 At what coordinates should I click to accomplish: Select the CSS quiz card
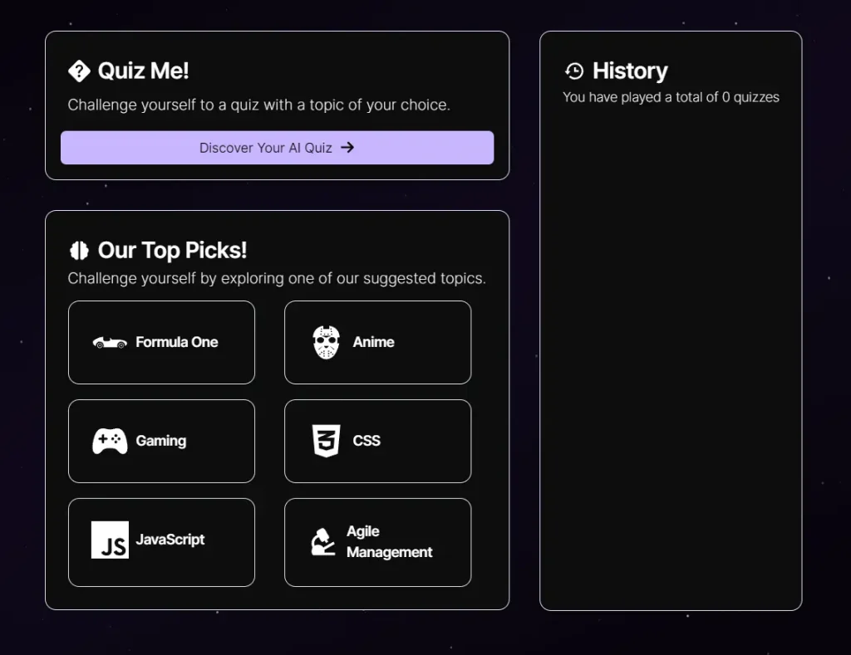[x=377, y=441]
